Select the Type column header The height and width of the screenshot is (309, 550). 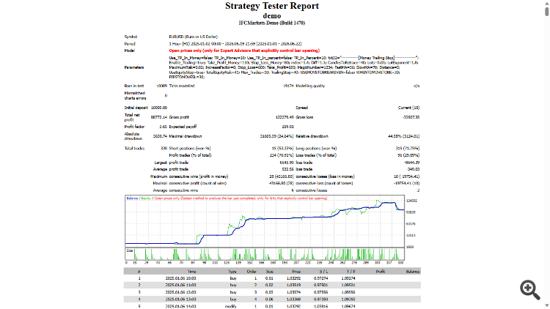[x=232, y=272]
